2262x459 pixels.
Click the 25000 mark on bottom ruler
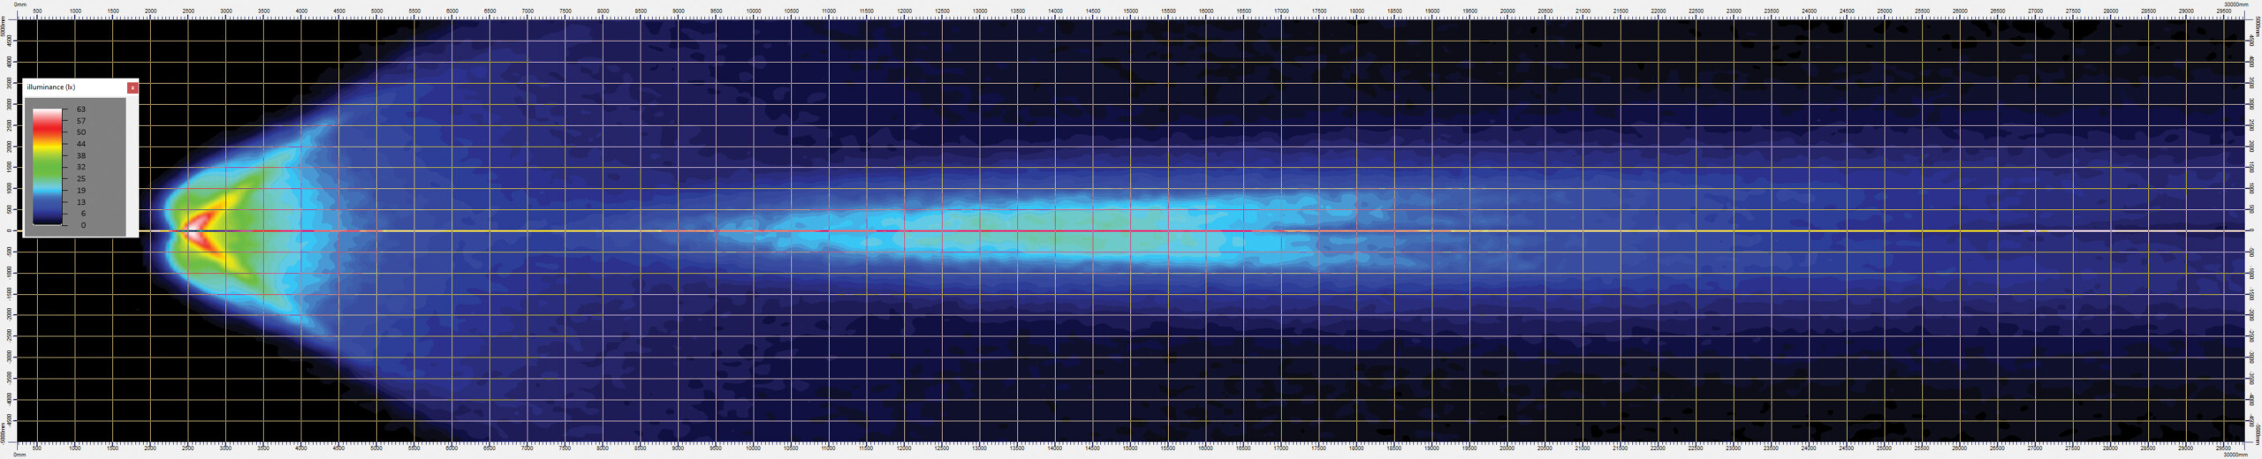coord(1884,448)
